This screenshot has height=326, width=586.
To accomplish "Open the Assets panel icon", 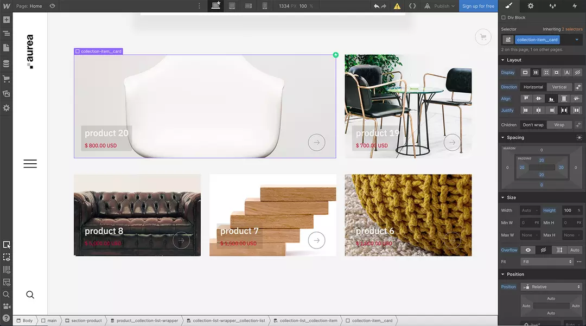I will [x=7, y=94].
